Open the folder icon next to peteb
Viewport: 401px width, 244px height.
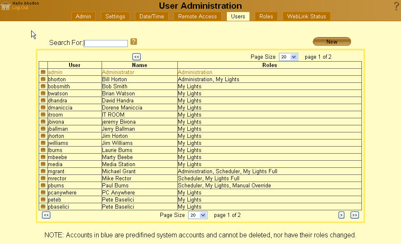(x=43, y=199)
